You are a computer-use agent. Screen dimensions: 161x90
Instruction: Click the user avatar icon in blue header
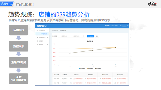tap(121, 26)
